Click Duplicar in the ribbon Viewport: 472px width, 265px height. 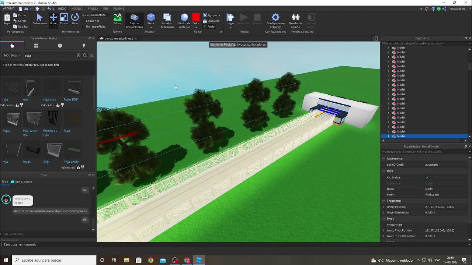(x=21, y=26)
